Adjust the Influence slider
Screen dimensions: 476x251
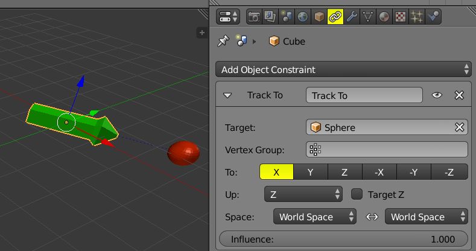point(343,239)
